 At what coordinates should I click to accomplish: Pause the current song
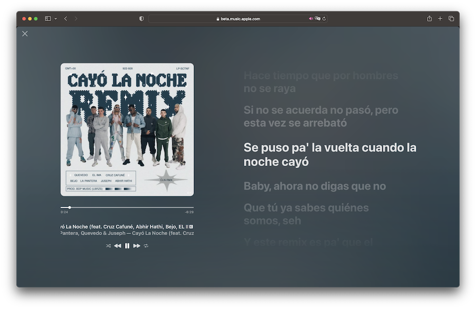click(127, 246)
